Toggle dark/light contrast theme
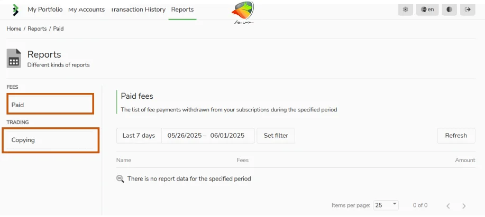 [449, 10]
